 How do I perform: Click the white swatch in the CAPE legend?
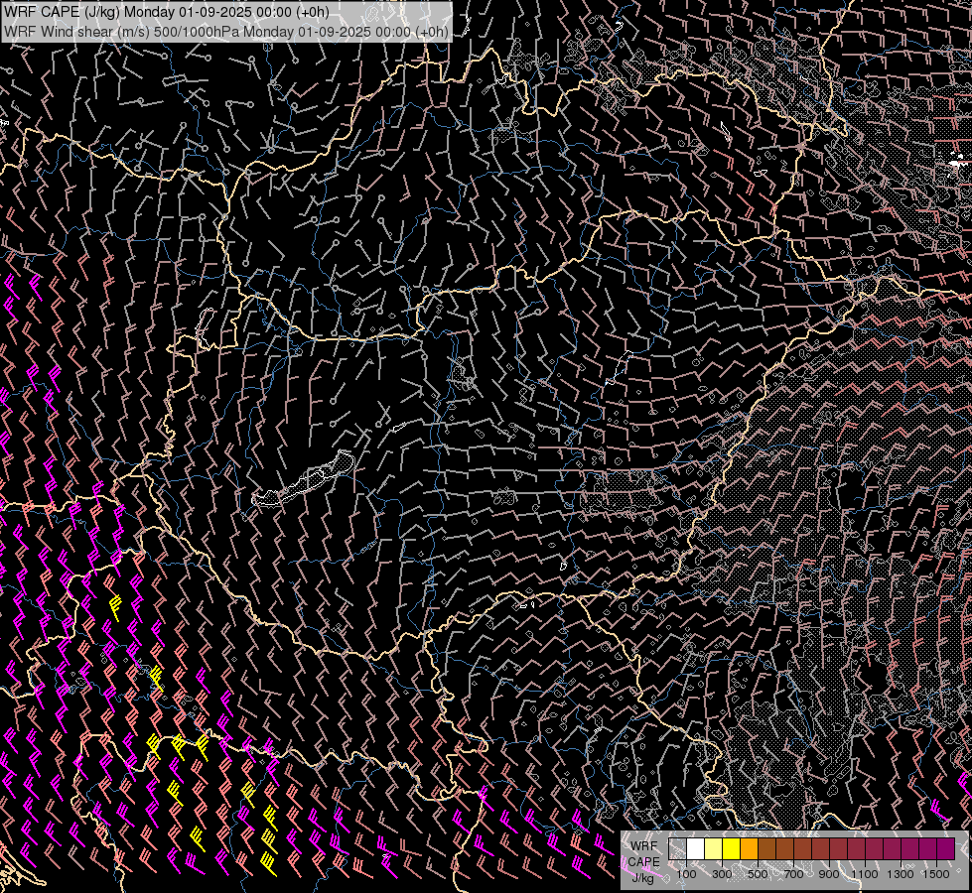[x=696, y=849]
